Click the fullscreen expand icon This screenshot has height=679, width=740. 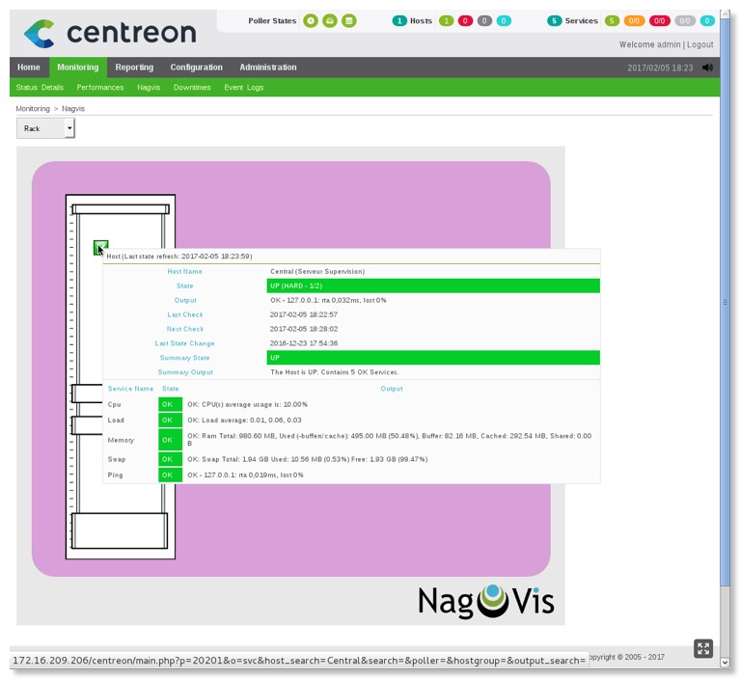point(703,648)
